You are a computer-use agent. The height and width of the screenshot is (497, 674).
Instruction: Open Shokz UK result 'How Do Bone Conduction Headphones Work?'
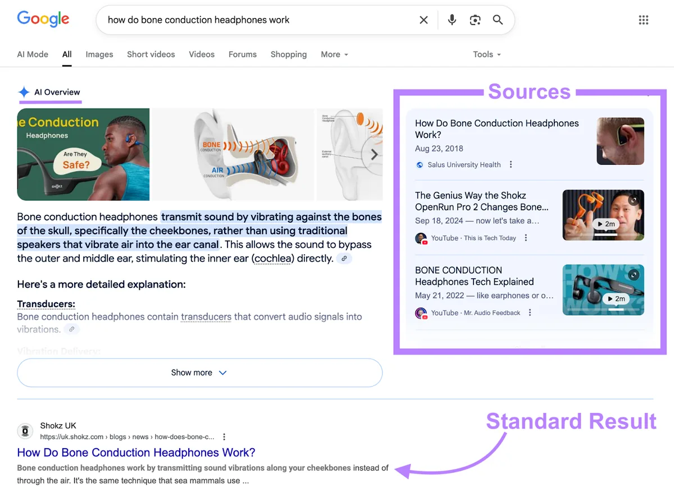coord(136,453)
